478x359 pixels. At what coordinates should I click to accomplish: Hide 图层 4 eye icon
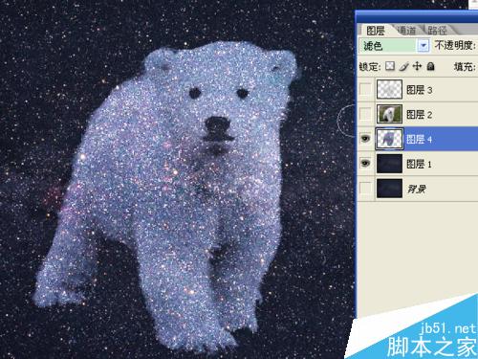(365, 139)
